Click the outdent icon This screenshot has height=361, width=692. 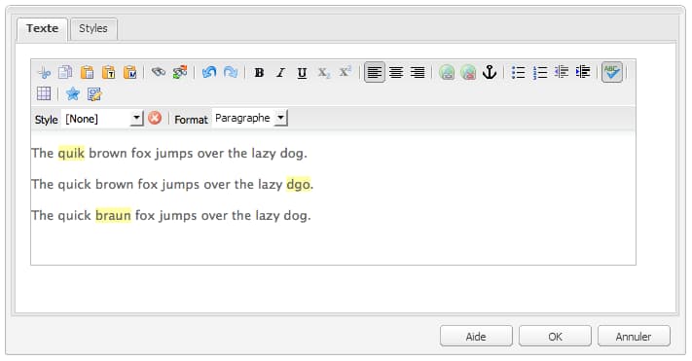click(x=562, y=71)
